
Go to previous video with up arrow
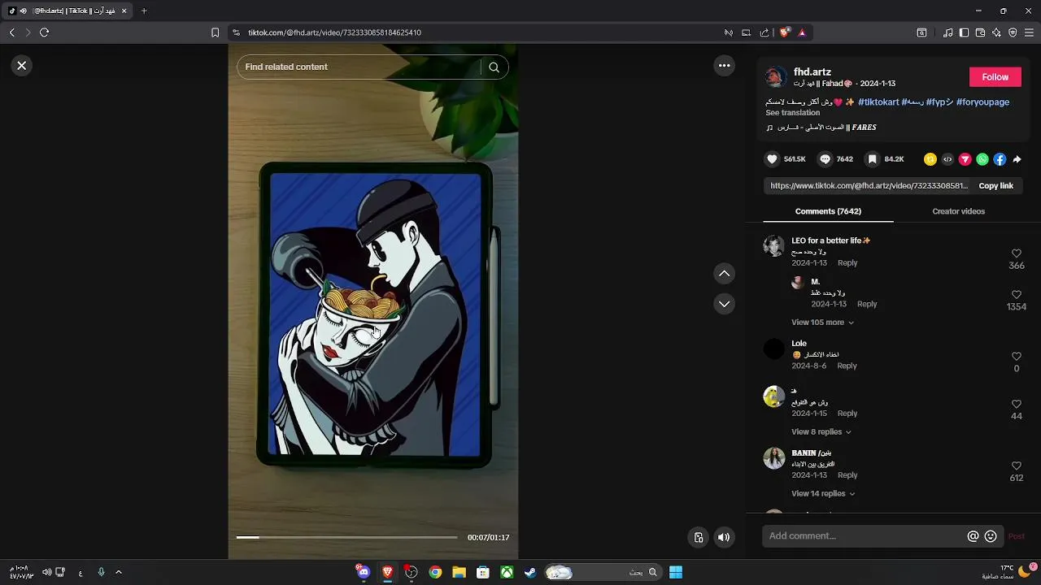[724, 274]
